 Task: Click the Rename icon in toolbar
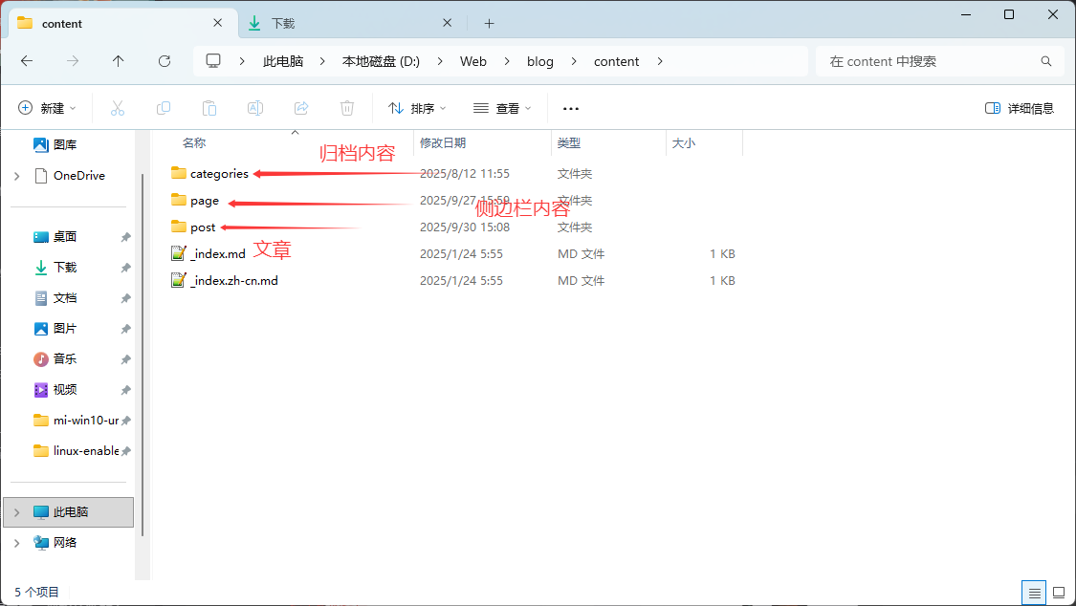[x=255, y=108]
